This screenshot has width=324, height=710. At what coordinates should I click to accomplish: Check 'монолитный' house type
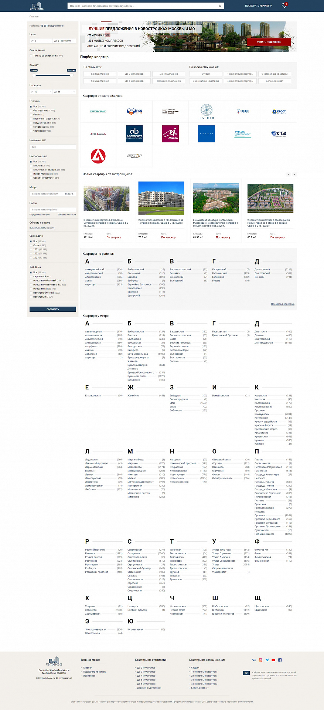[31, 289]
